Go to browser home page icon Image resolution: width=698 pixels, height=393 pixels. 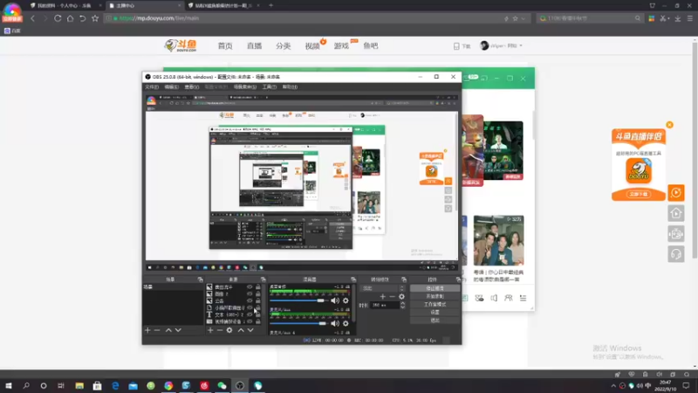click(x=70, y=18)
